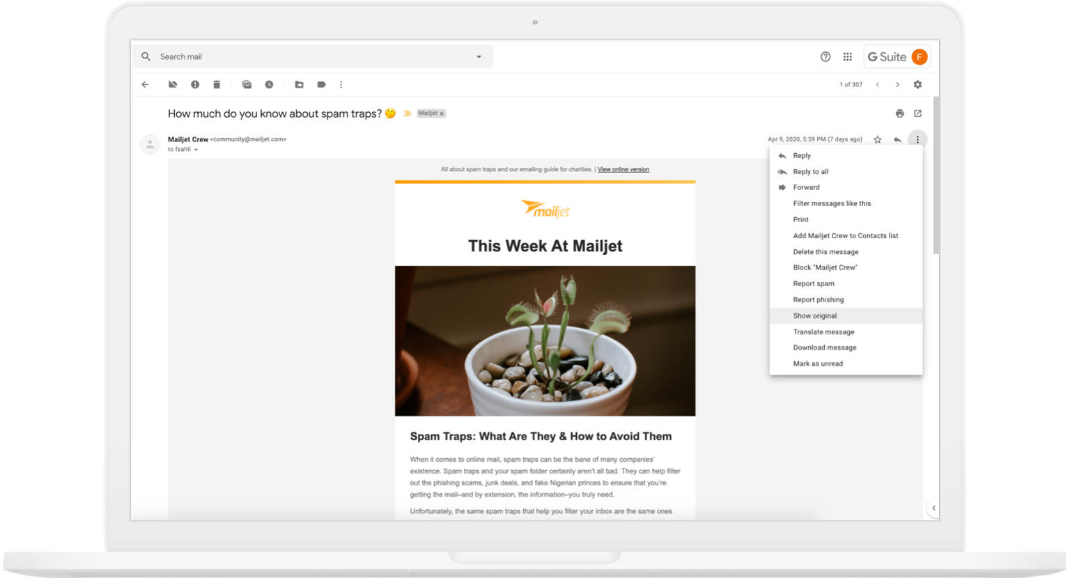
Task: Click the Snooze clock icon
Action: coord(269,84)
